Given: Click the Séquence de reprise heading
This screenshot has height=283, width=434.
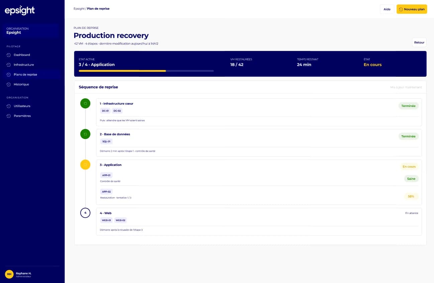Looking at the screenshot, I should tap(98, 87).
